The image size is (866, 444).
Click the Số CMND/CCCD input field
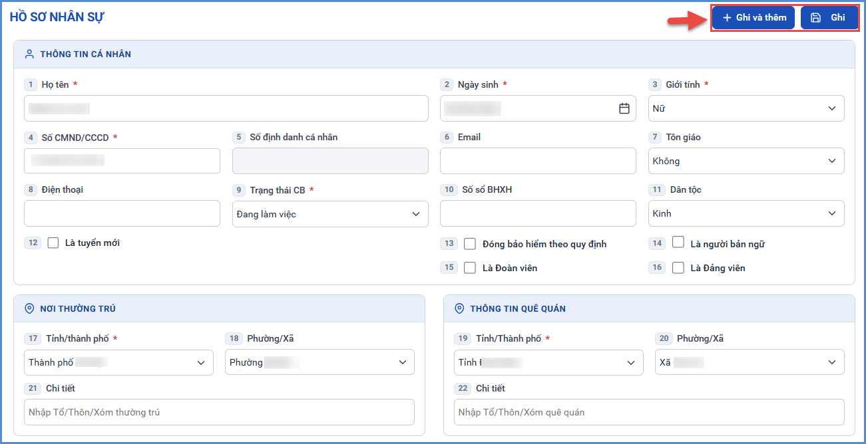tap(122, 161)
